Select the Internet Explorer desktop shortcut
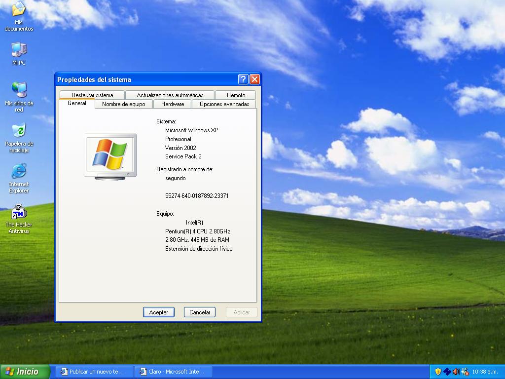 (19, 178)
